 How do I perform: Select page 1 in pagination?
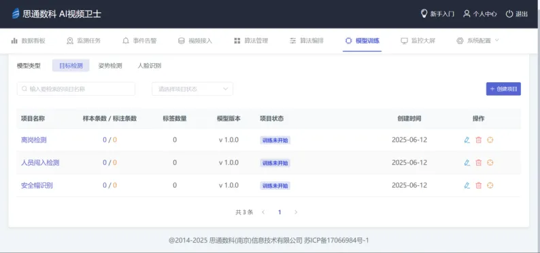280,212
